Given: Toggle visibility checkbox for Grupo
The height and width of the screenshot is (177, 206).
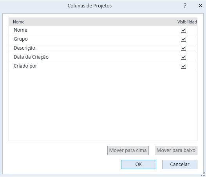Looking at the screenshot, I should [x=183, y=39].
